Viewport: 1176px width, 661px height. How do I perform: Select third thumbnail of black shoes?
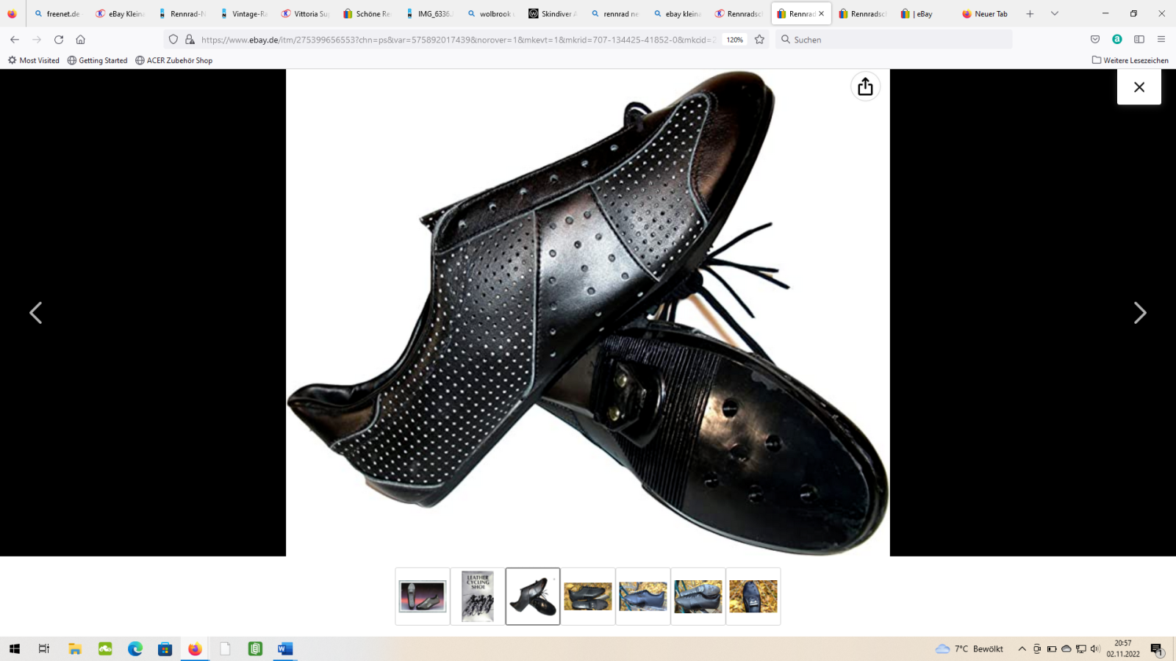click(533, 596)
